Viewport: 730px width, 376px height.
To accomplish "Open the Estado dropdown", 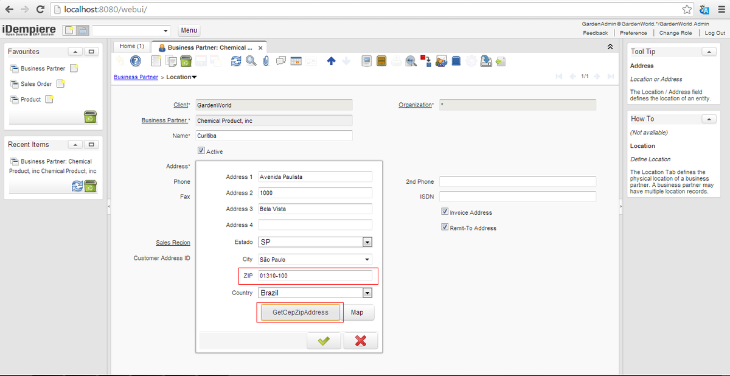I will (367, 242).
